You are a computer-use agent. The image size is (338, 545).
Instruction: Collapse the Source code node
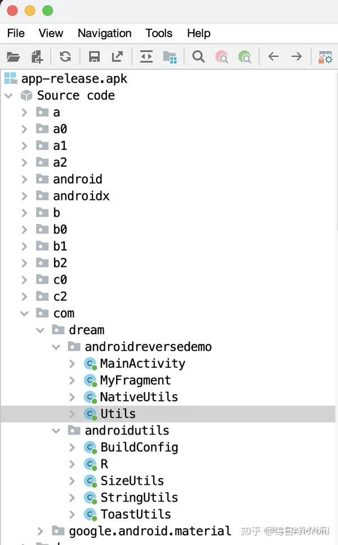9,95
